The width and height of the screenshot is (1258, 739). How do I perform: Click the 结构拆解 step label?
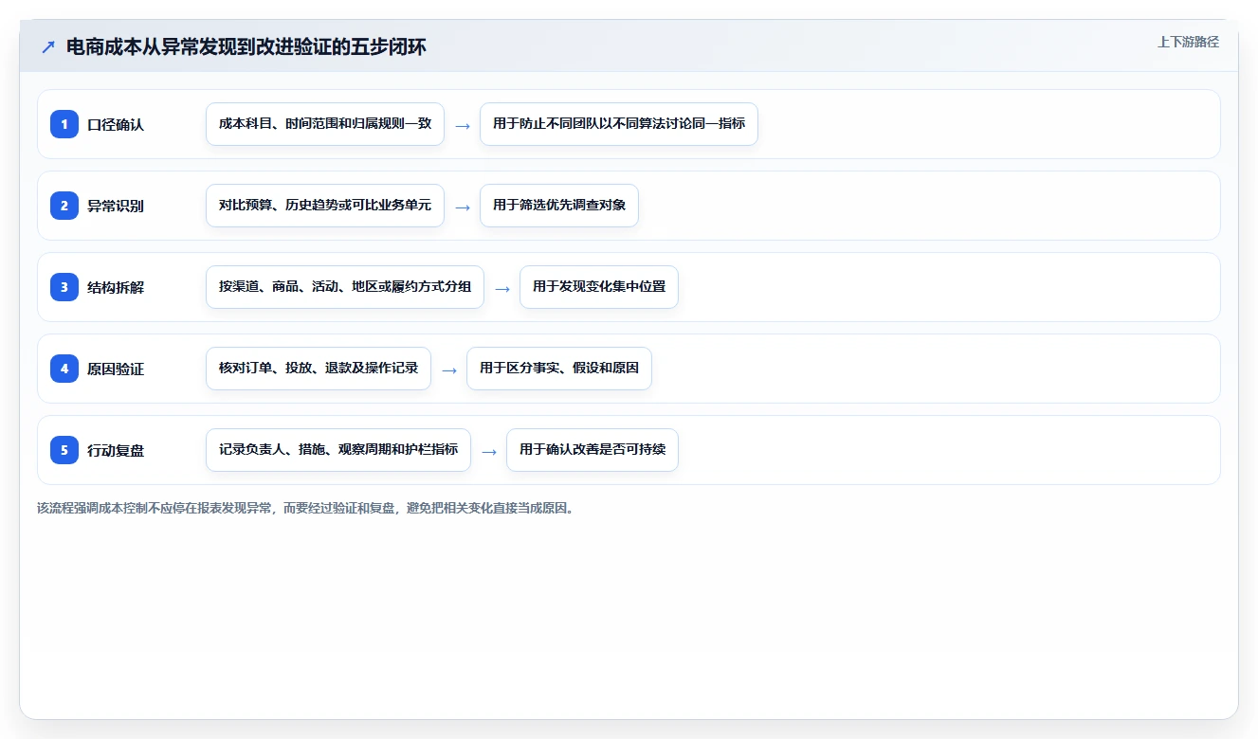coord(116,287)
